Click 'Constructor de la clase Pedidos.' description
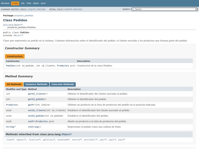Viewport: 199px width, 149px height. click(x=95, y=65)
